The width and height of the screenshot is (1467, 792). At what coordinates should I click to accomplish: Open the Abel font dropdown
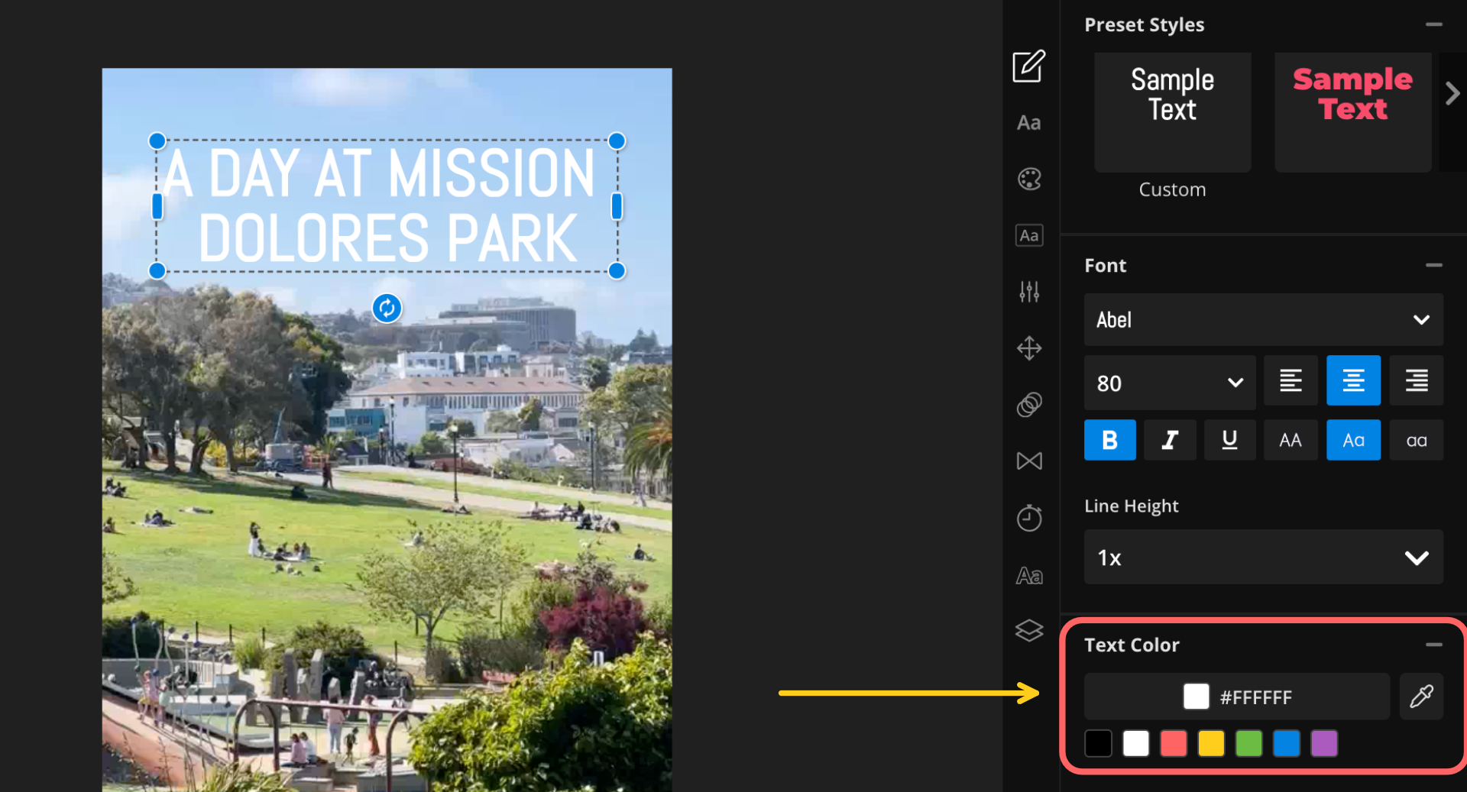(x=1262, y=319)
